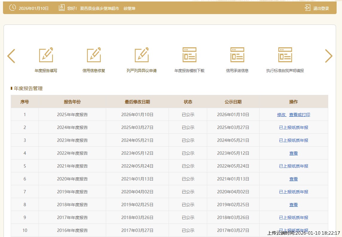Click the clock icon in the header
The height and width of the screenshot is (237, 342).
(x=13, y=8)
